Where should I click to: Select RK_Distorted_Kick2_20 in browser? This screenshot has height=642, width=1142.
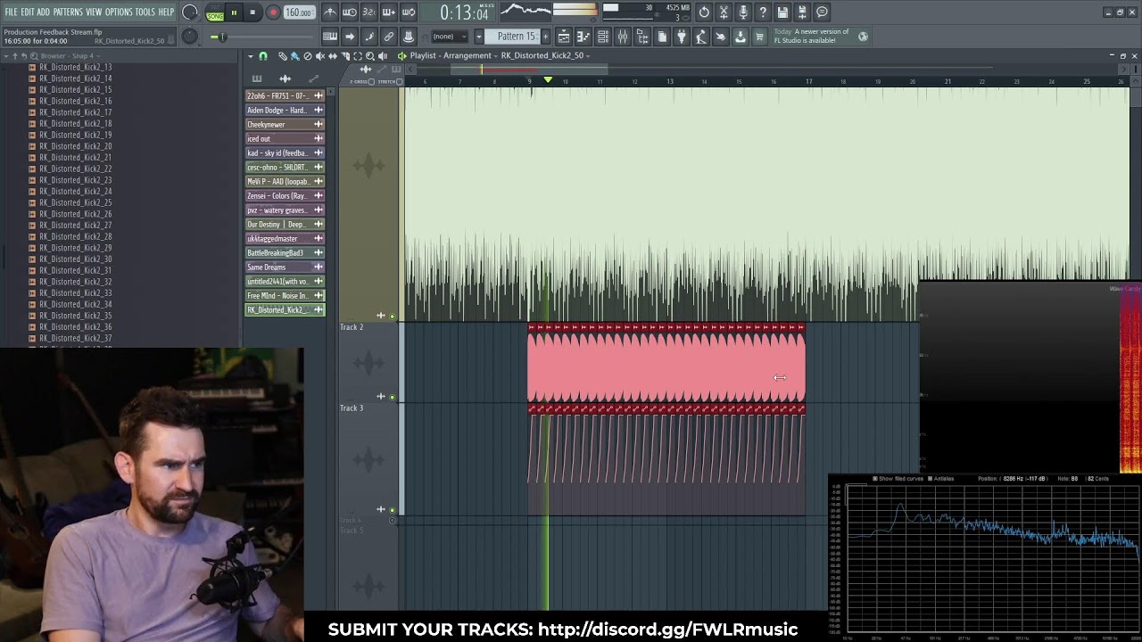(75, 146)
